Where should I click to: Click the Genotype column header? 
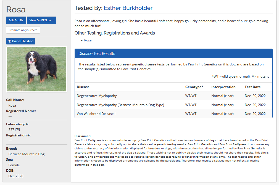194,87
